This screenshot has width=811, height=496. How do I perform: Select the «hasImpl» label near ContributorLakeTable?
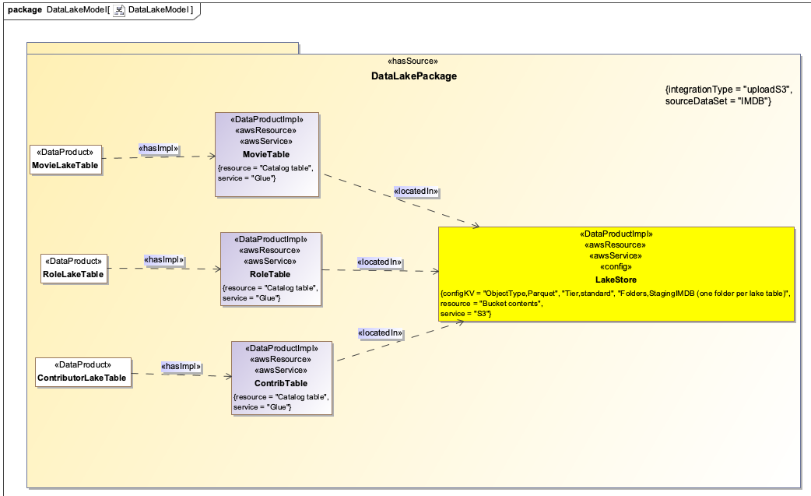pos(182,366)
